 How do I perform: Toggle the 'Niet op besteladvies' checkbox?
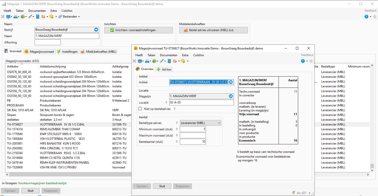point(140,109)
